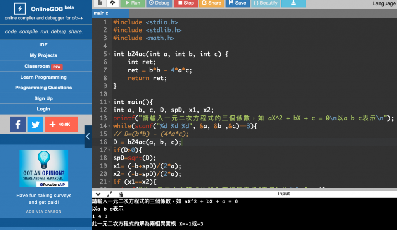Screen dimensions: 397x230
Task: Click '#include <math.h>' on line 3
Action: (x=143, y=38)
